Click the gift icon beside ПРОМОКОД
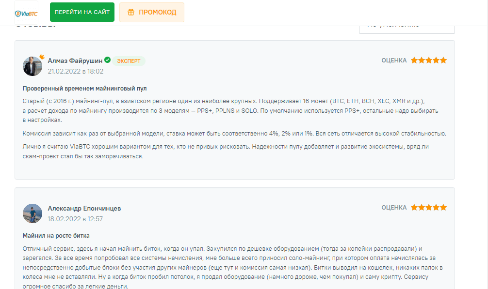Viewport: 488px width, 289px height. pyautogui.click(x=131, y=12)
